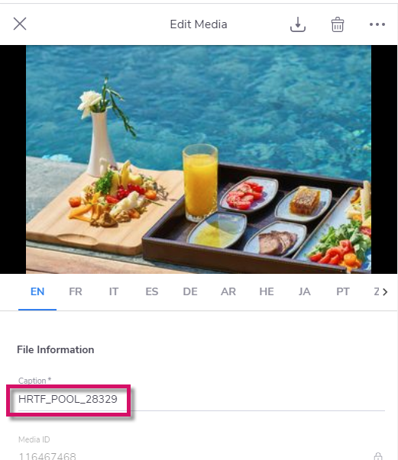The width and height of the screenshot is (398, 460).
Task: Download the media file
Action: 298,24
